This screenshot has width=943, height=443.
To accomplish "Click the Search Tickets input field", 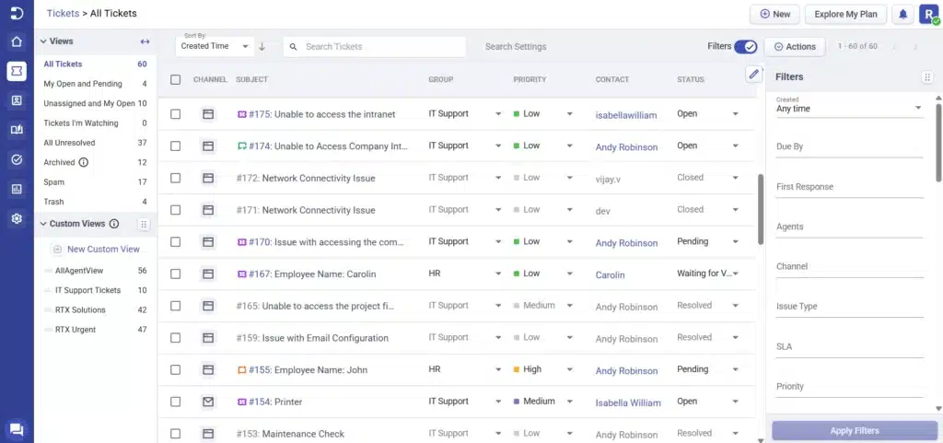I will (x=375, y=46).
